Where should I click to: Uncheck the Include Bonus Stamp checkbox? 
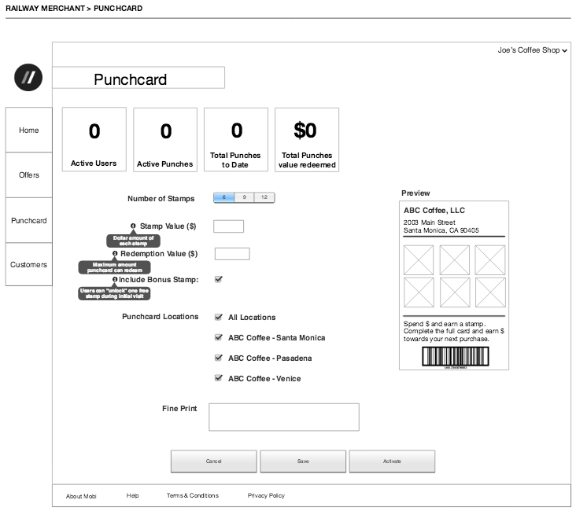tap(219, 279)
